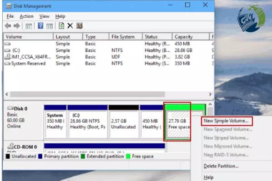This screenshot has height=181, width=272.
Task: Click the Disk Management title bar icon
Action: [x=9, y=6]
